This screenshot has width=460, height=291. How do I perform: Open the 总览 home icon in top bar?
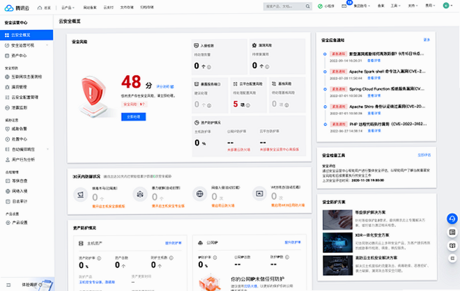(x=40, y=8)
